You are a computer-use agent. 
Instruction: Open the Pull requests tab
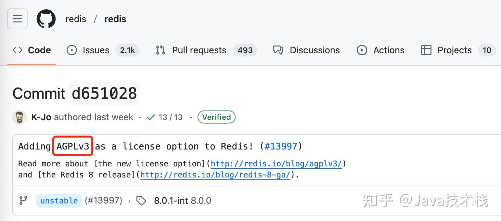point(199,50)
